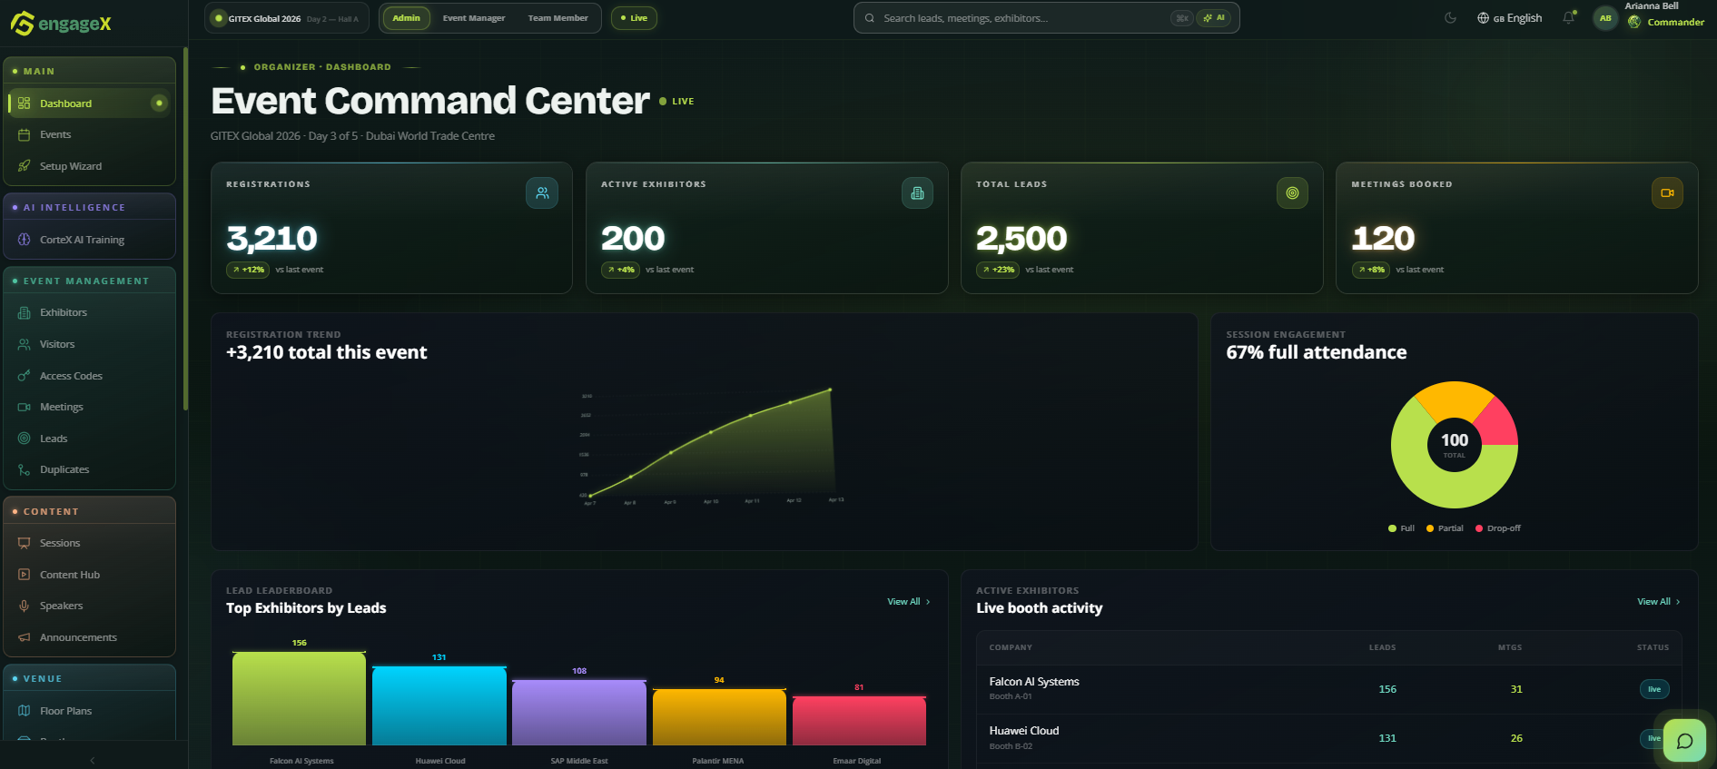Open Exhibitors building icon item
The width and height of the screenshot is (1717, 769).
click(x=89, y=312)
